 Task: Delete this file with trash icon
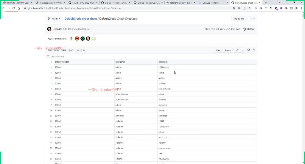[x=253, y=50]
